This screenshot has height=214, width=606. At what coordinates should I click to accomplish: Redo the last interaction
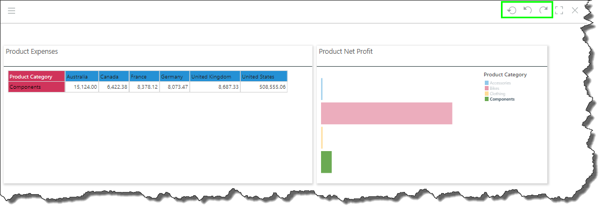click(544, 10)
